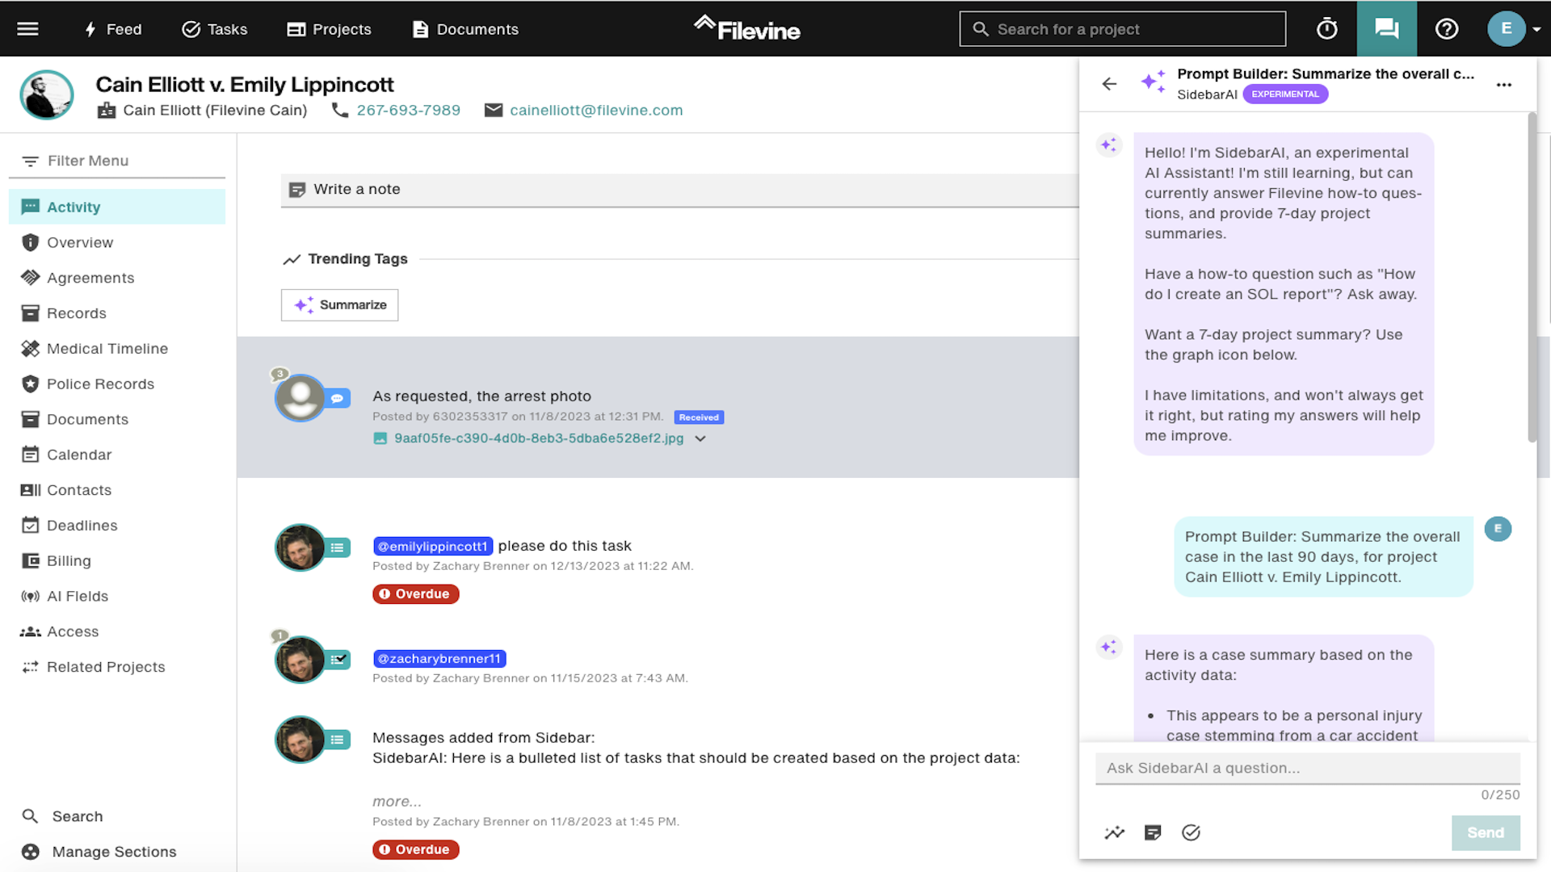The image size is (1551, 872).
Task: Click the add note icon in SidebarAI
Action: (x=1153, y=832)
